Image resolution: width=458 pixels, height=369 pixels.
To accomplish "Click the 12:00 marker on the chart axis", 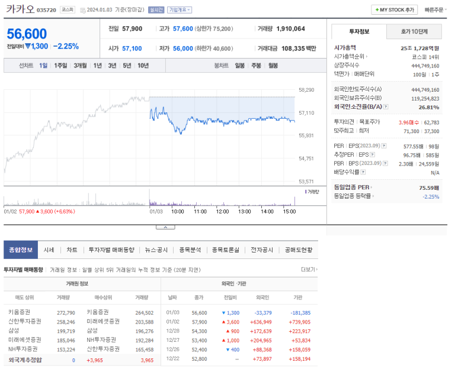I will pos(222,211).
